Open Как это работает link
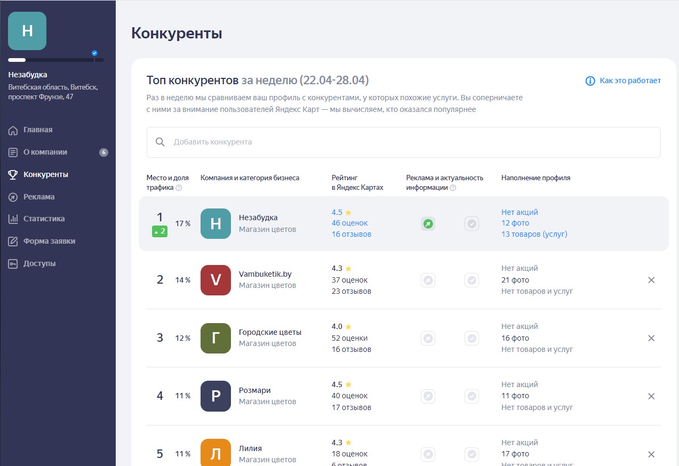The width and height of the screenshot is (679, 466). pyautogui.click(x=630, y=81)
